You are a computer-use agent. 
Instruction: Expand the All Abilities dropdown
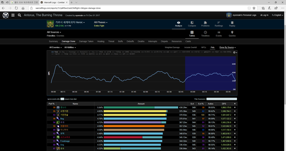coord(70,48)
